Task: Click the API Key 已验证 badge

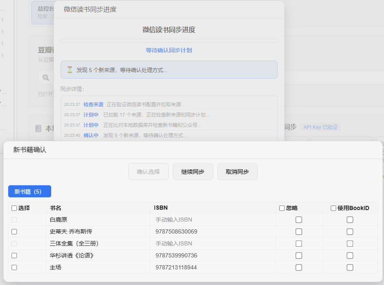Action: click(x=320, y=127)
